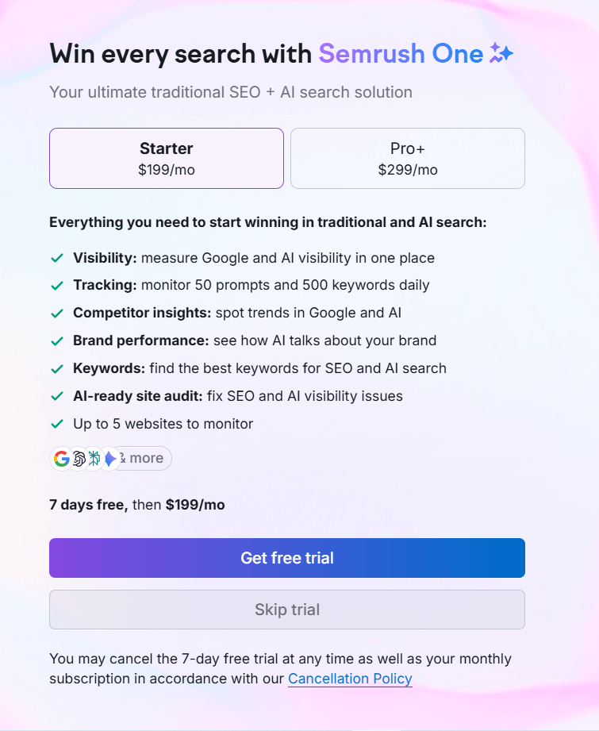Click the Google AI Mode icon

click(x=93, y=458)
